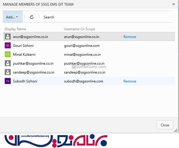Image resolution: width=179 pixels, height=148 pixels.
Task: Close dialog with the X icon
Action: pos(174,4)
